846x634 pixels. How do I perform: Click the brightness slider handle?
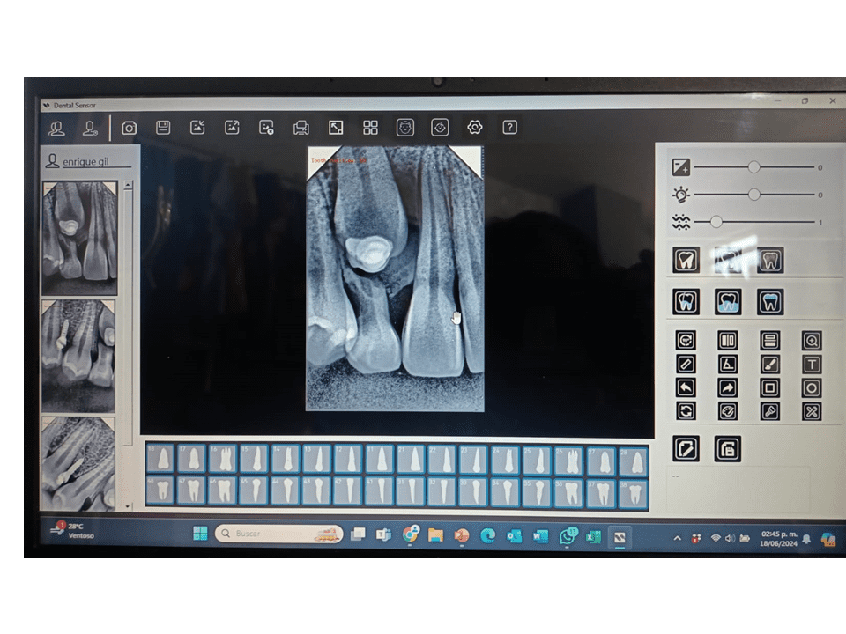pyautogui.click(x=753, y=195)
